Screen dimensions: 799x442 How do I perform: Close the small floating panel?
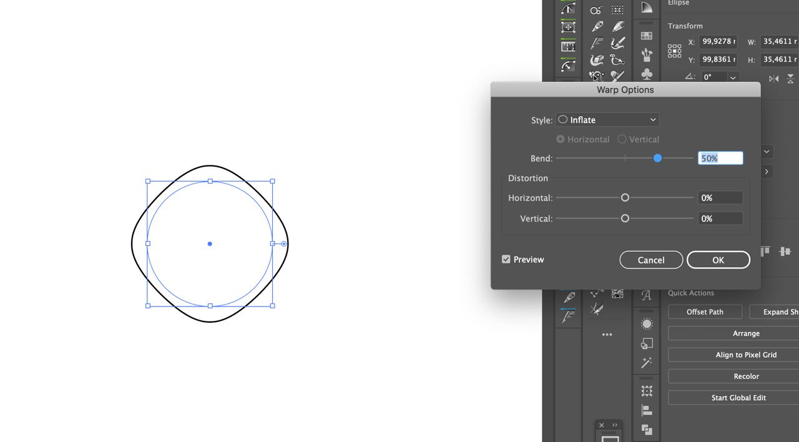tap(602, 425)
